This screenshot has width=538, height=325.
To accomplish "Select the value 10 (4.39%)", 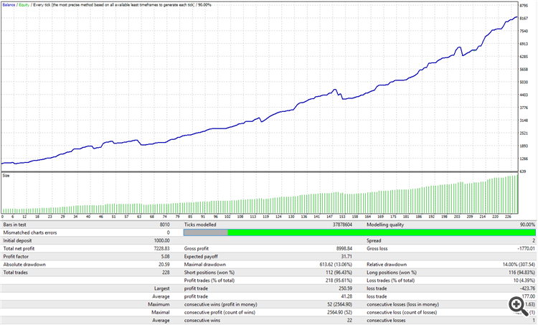I will (523, 281).
